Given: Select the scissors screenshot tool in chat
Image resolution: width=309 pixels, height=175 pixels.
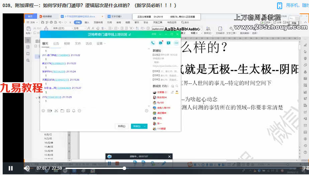Looking at the screenshot, I should tap(56, 111).
